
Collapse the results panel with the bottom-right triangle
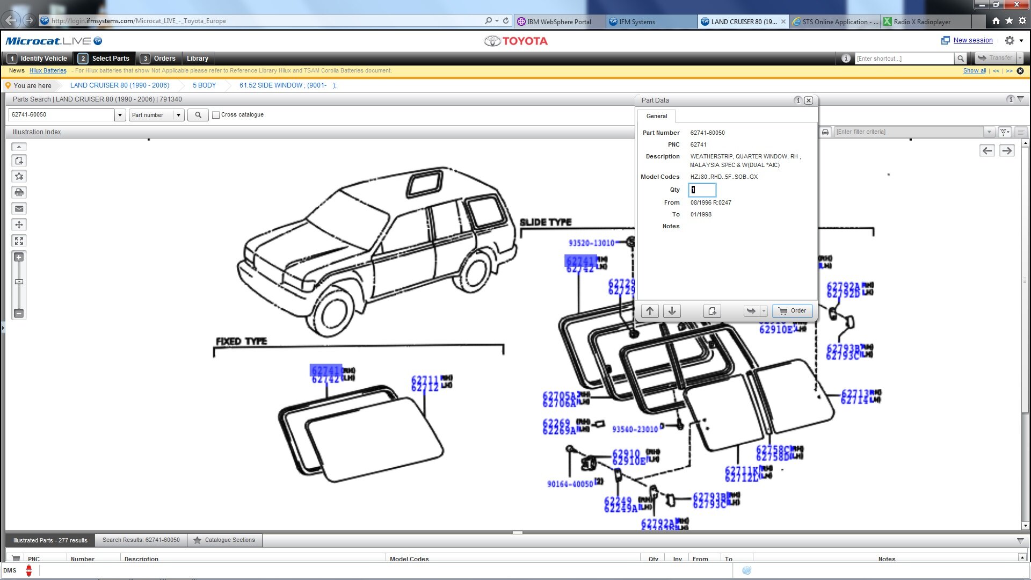(1020, 541)
